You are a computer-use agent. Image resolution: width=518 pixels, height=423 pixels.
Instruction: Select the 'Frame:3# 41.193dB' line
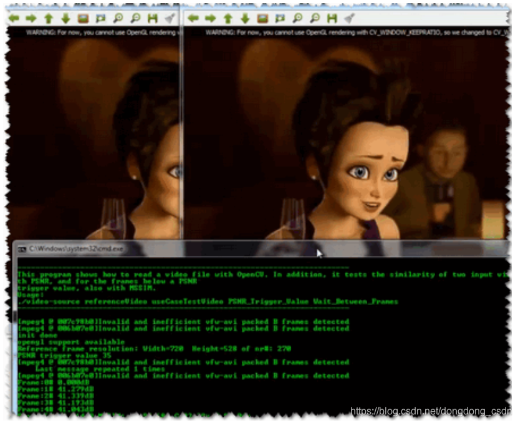coord(55,403)
